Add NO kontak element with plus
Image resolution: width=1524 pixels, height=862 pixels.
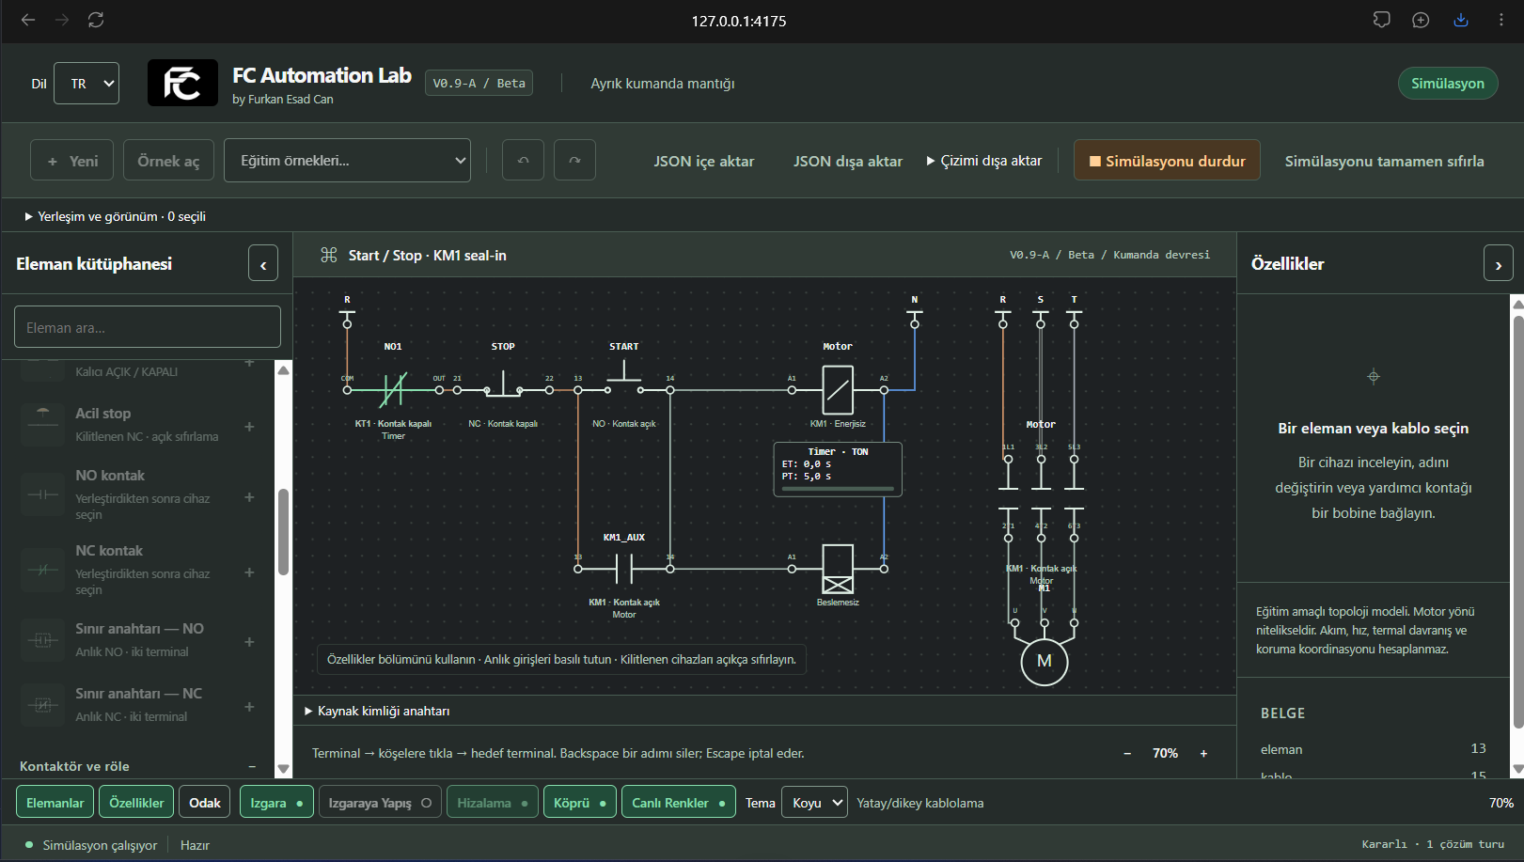[249, 497]
